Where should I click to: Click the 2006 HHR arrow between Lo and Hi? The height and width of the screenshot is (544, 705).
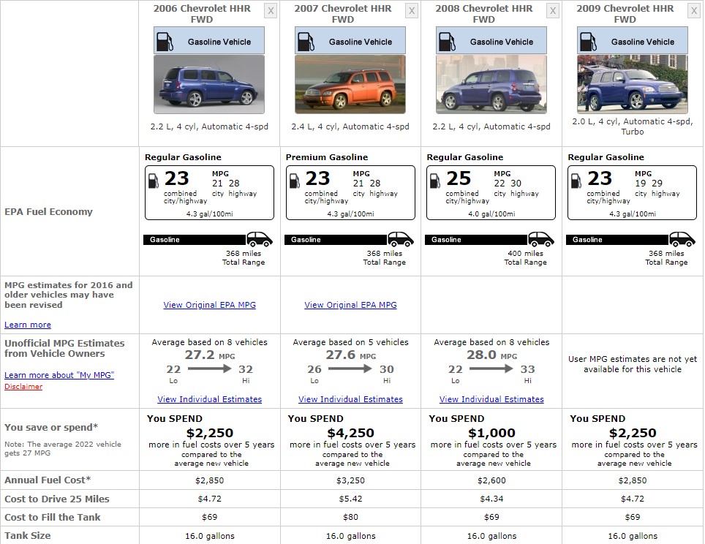[x=209, y=369]
